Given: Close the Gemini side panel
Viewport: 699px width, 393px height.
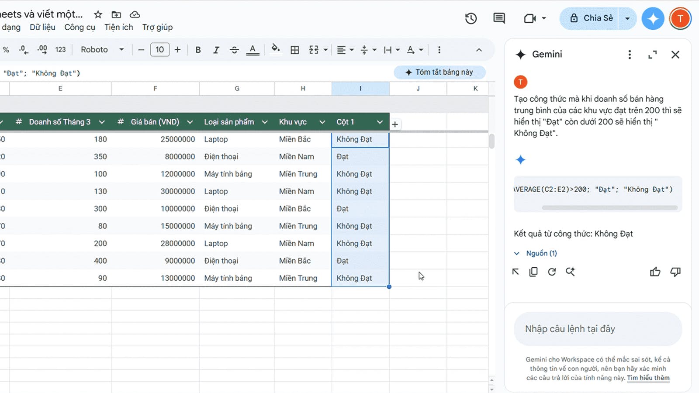Looking at the screenshot, I should (x=675, y=55).
